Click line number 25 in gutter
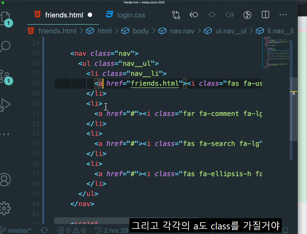307x234 pixels. point(36,53)
